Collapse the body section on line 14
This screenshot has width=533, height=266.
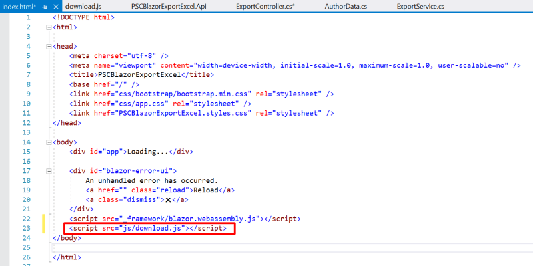[x=49, y=142]
